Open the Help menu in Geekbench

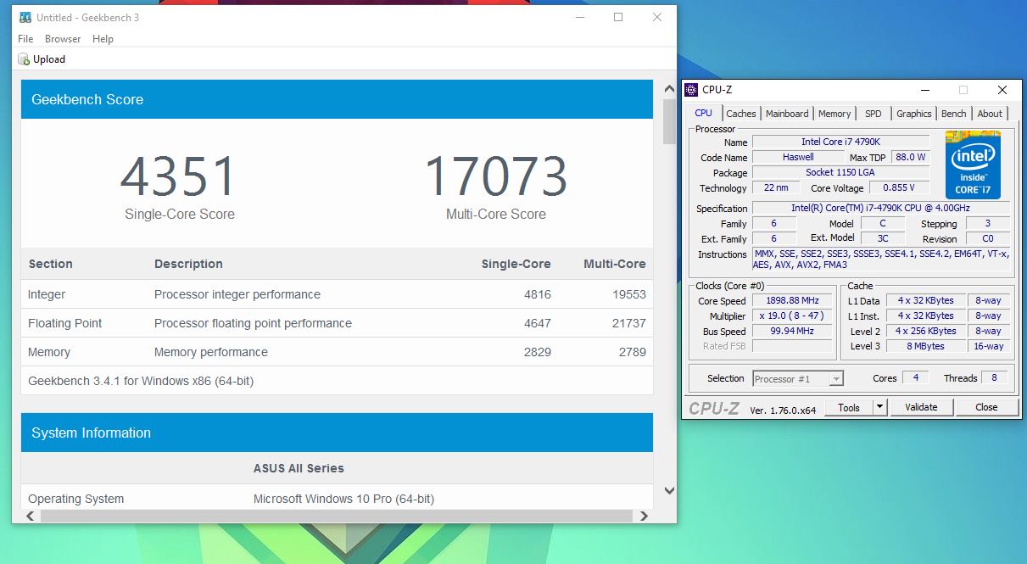pos(103,39)
